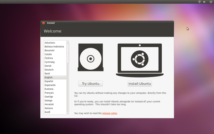Image resolution: width=214 pixels, height=134 pixels.
Task: Click the language list scroll down arrow
Action: pos(68,113)
